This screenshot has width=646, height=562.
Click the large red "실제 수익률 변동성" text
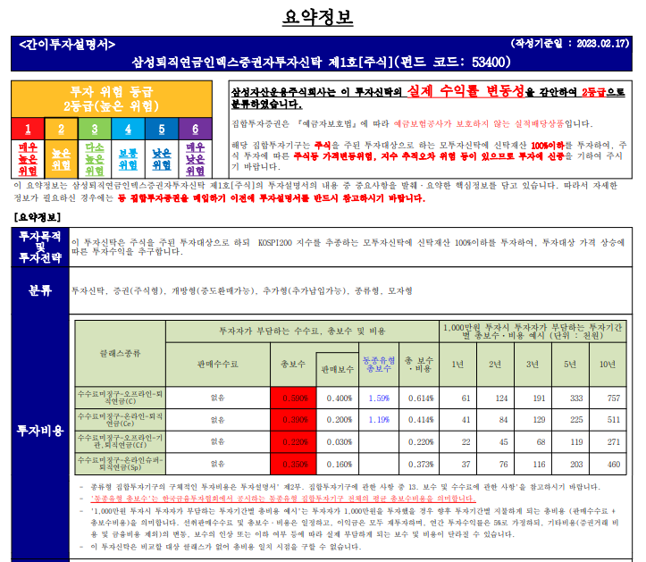click(x=466, y=90)
